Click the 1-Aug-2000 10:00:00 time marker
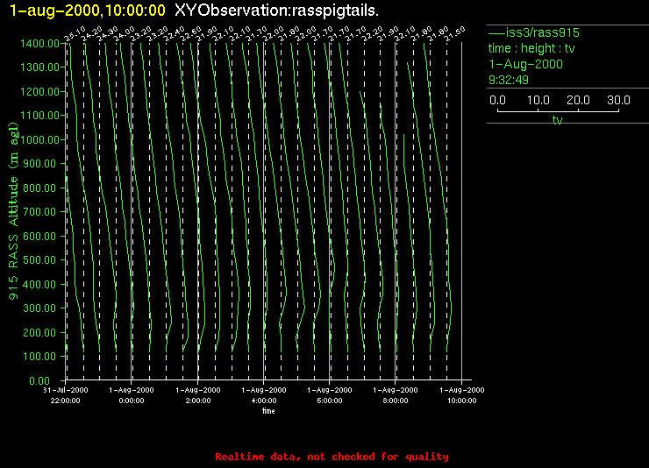Viewport: 649px width, 468px height. point(461,394)
